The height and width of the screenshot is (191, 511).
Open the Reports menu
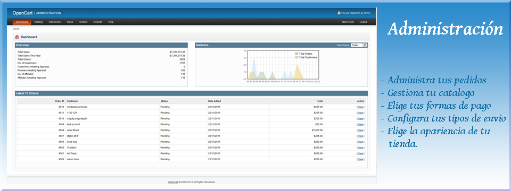[98, 22]
